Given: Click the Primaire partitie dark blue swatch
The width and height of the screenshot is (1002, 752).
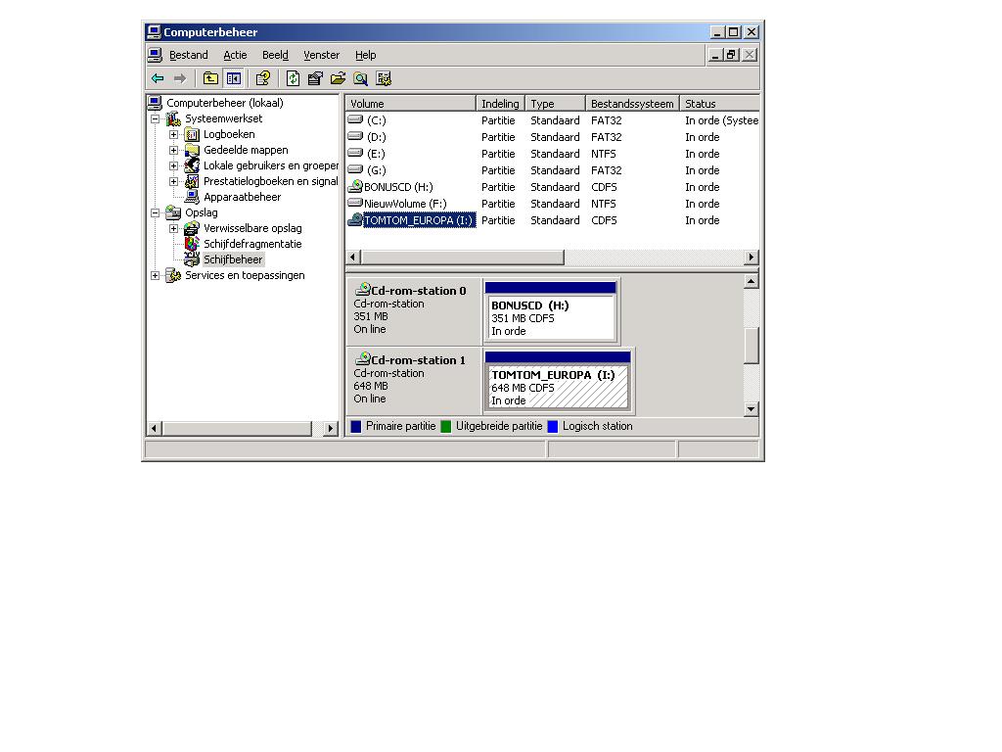Looking at the screenshot, I should [356, 427].
